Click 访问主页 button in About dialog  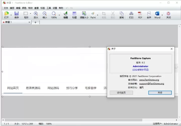pos(121,93)
